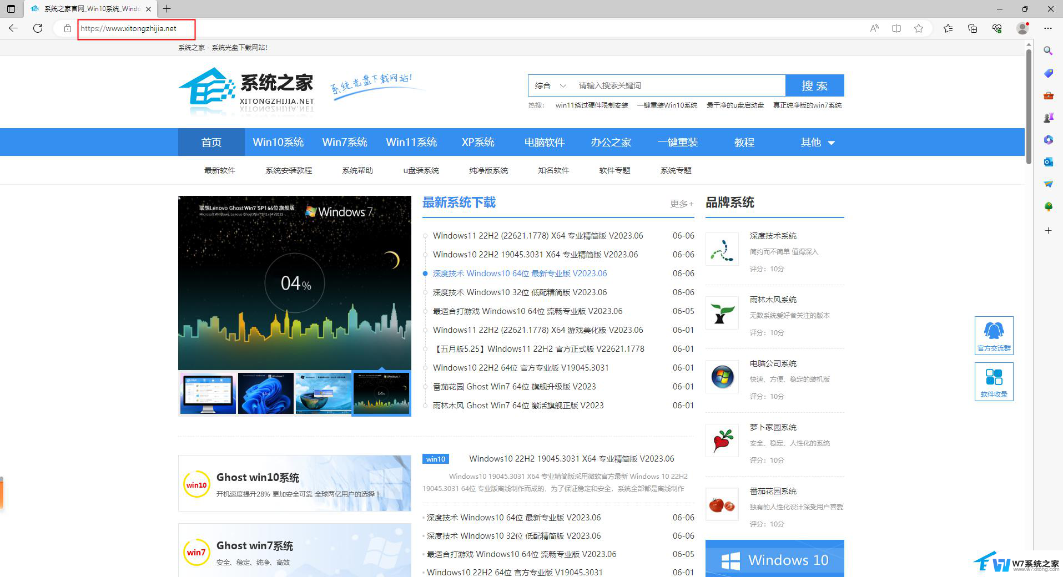The image size is (1063, 577).
Task: Open 软件收录 floating widget
Action: pos(994,382)
